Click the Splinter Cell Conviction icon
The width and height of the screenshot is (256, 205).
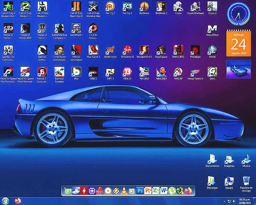[8, 53]
